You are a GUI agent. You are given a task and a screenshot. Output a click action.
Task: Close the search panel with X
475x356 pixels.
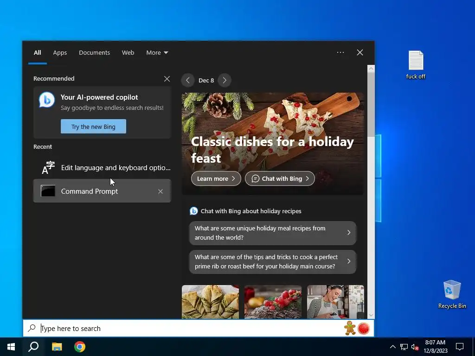pos(360,52)
